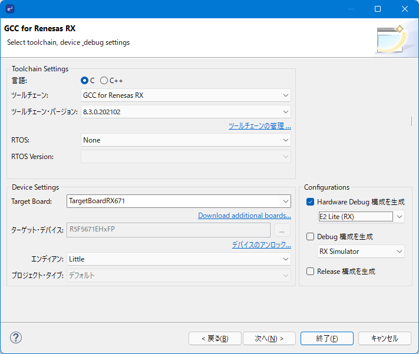Viewport: 419px width, 354px height.
Task: Click the 戻る(B) back button
Action: pos(215,339)
